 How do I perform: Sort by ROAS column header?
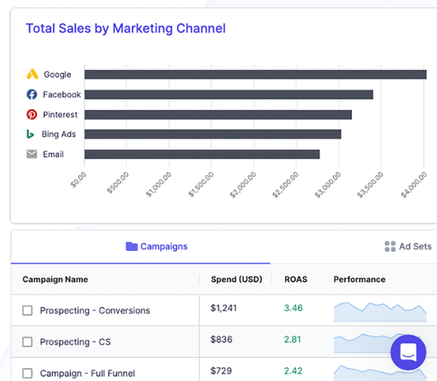coord(296,279)
